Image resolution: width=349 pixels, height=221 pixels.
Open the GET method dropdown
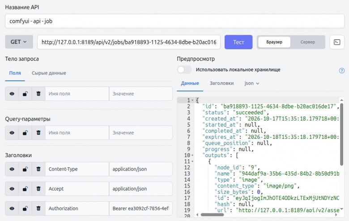pos(19,42)
